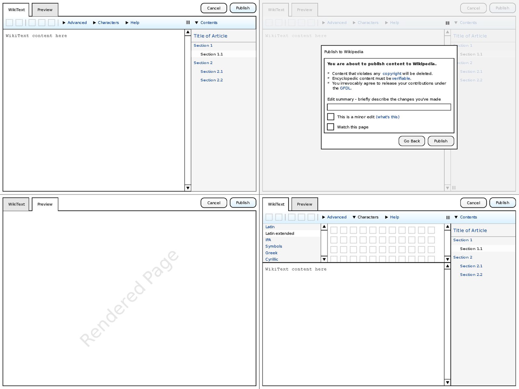Click scroll-up arrow beside the Latin category list
Image resolution: width=519 pixels, height=389 pixels.
(x=324, y=227)
